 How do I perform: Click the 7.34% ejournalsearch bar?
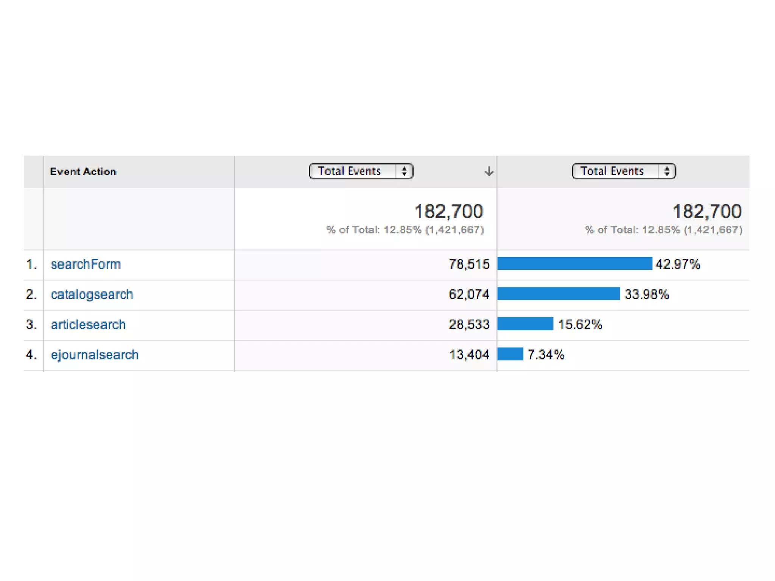tap(510, 354)
